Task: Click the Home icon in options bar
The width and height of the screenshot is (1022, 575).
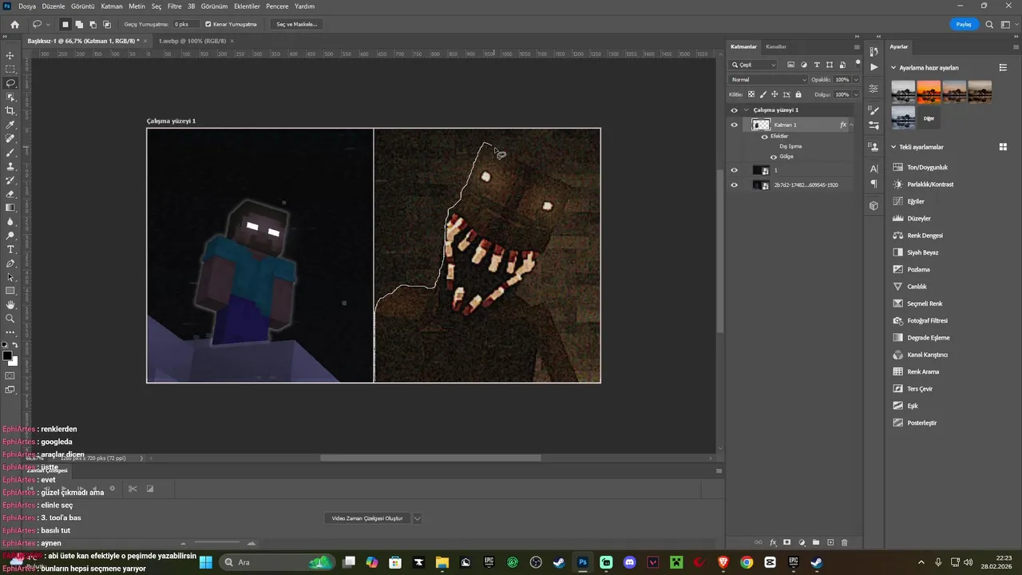Action: pos(14,25)
